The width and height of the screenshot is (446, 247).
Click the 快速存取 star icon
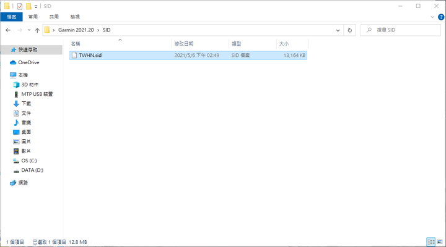coord(14,50)
